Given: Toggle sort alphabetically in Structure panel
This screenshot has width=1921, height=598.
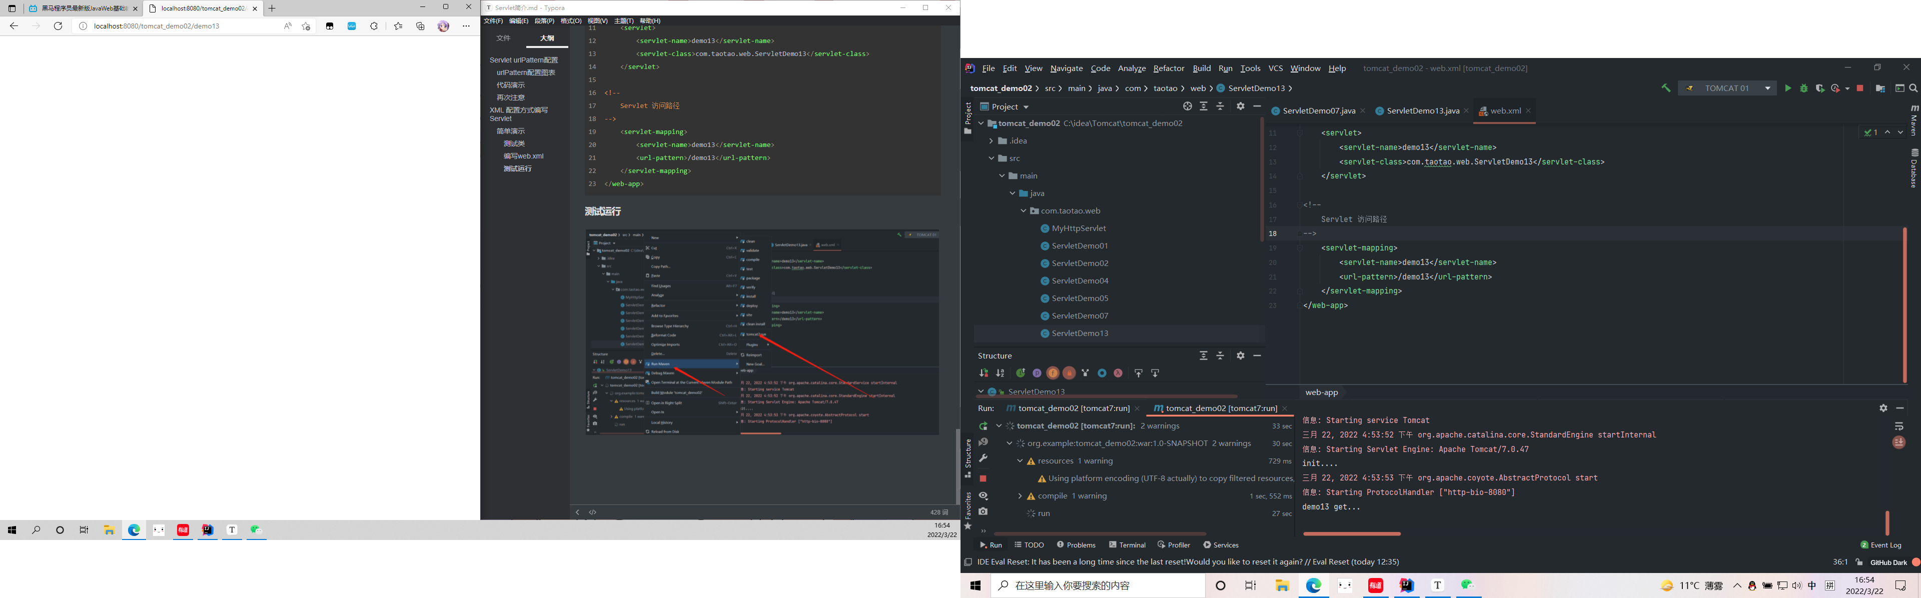Looking at the screenshot, I should (1000, 373).
